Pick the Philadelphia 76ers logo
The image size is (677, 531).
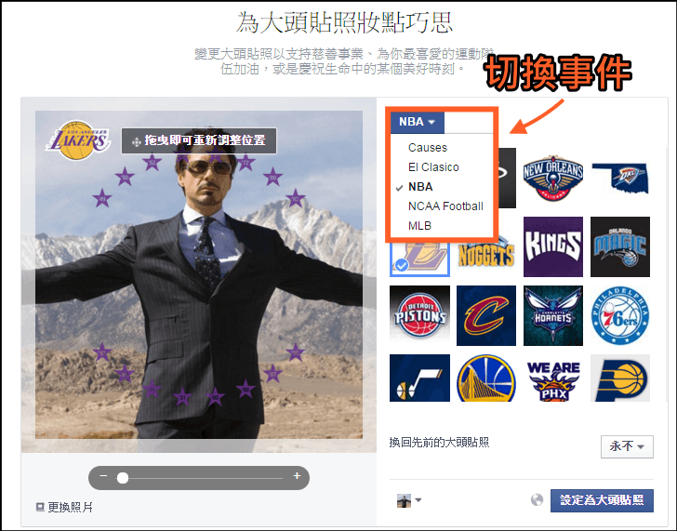pos(620,315)
